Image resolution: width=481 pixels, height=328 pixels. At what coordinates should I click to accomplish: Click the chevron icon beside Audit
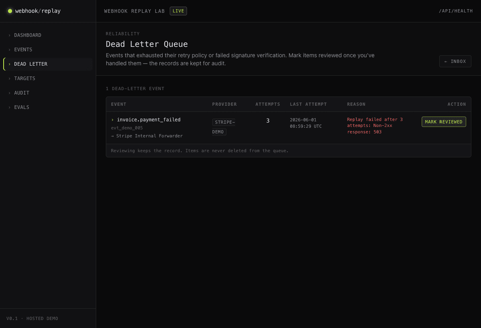[9, 93]
